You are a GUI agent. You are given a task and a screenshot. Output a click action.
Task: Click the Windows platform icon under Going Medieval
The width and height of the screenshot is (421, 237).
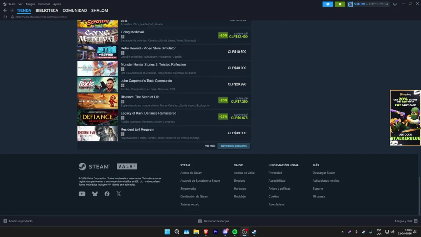tap(122, 37)
